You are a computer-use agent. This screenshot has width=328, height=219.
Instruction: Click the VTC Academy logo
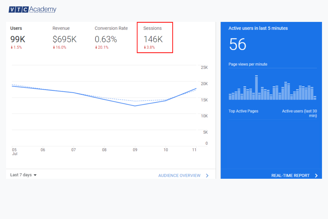[32, 9]
